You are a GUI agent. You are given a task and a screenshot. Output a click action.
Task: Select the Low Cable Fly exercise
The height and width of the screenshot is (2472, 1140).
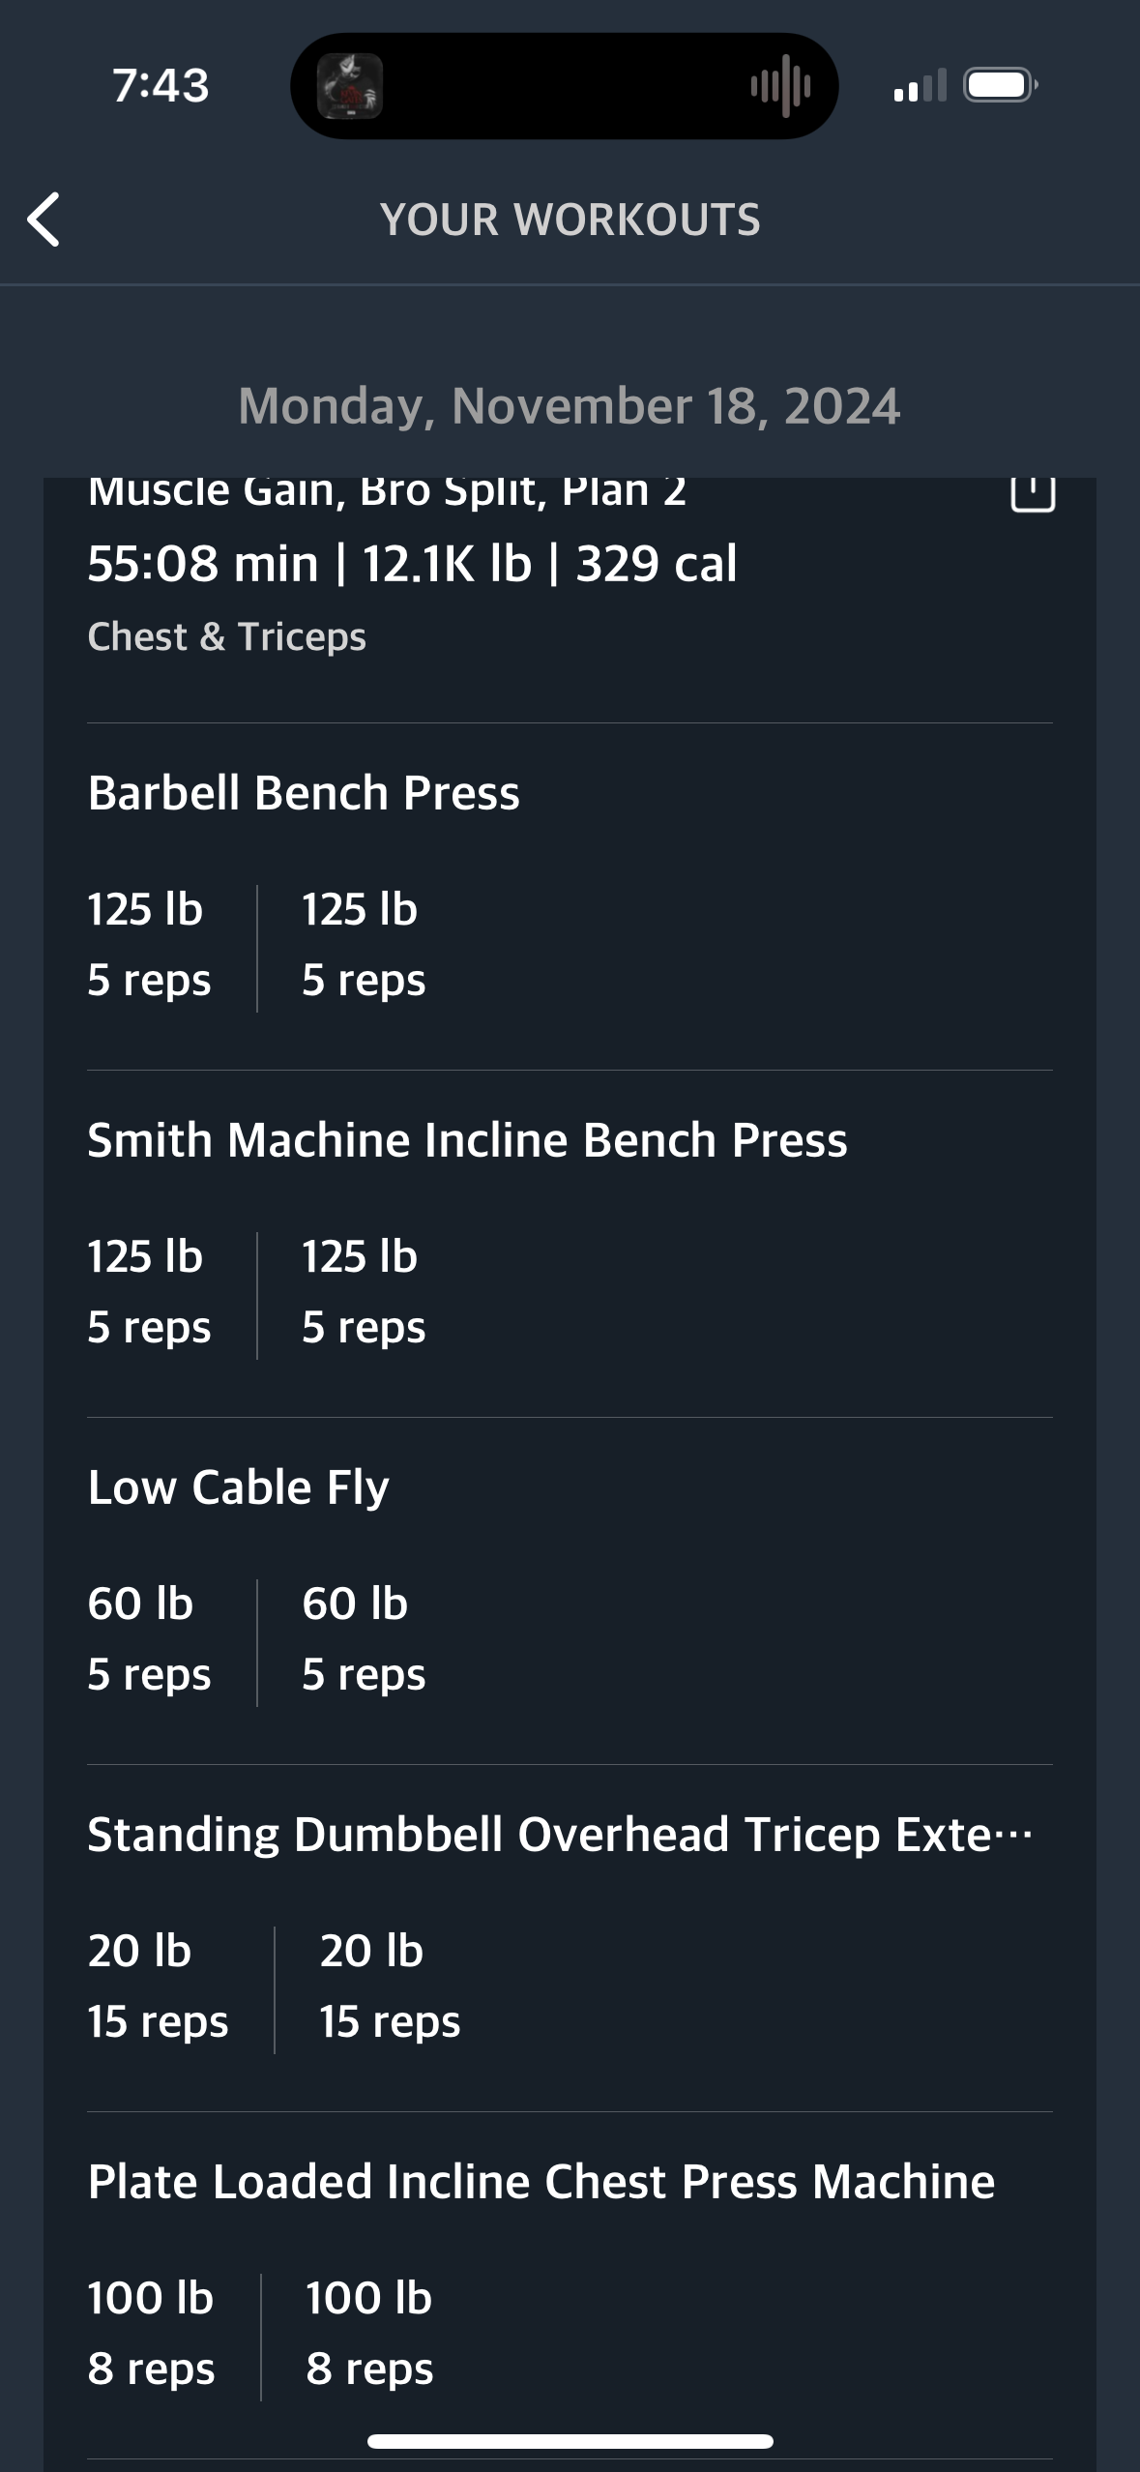click(x=238, y=1487)
